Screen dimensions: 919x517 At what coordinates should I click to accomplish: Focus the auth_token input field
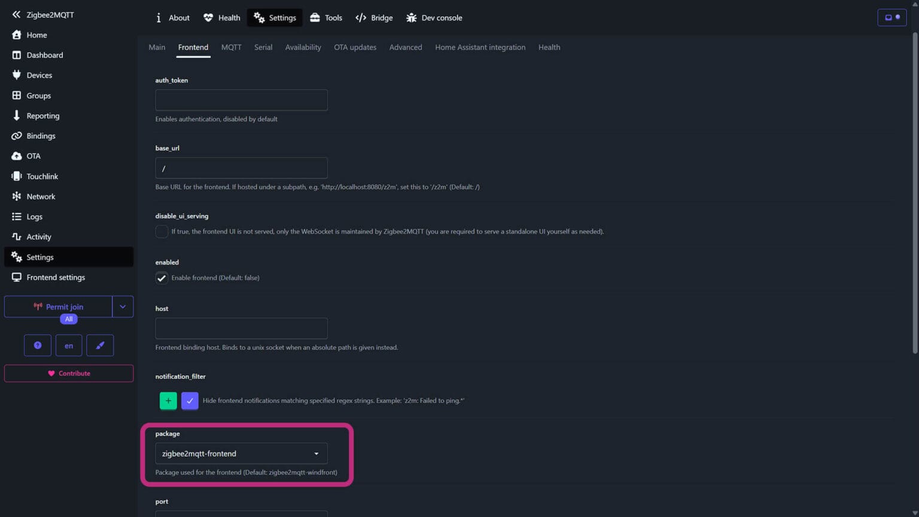click(x=241, y=100)
